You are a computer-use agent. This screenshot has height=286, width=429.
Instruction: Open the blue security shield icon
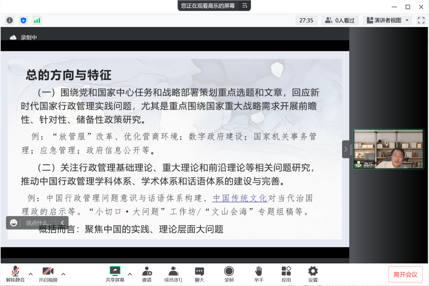pyautogui.click(x=24, y=20)
